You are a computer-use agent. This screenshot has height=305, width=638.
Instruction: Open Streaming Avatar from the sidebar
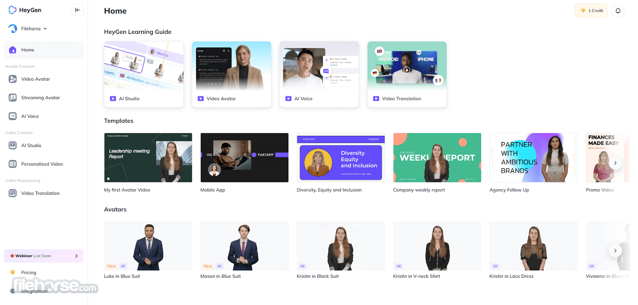(44, 98)
